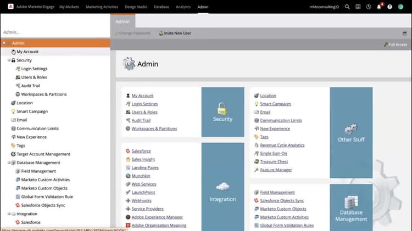Screen dimensions: 412x231
Task: Select the Admin tab above the toolbar
Action: pyautogui.click(x=123, y=21)
